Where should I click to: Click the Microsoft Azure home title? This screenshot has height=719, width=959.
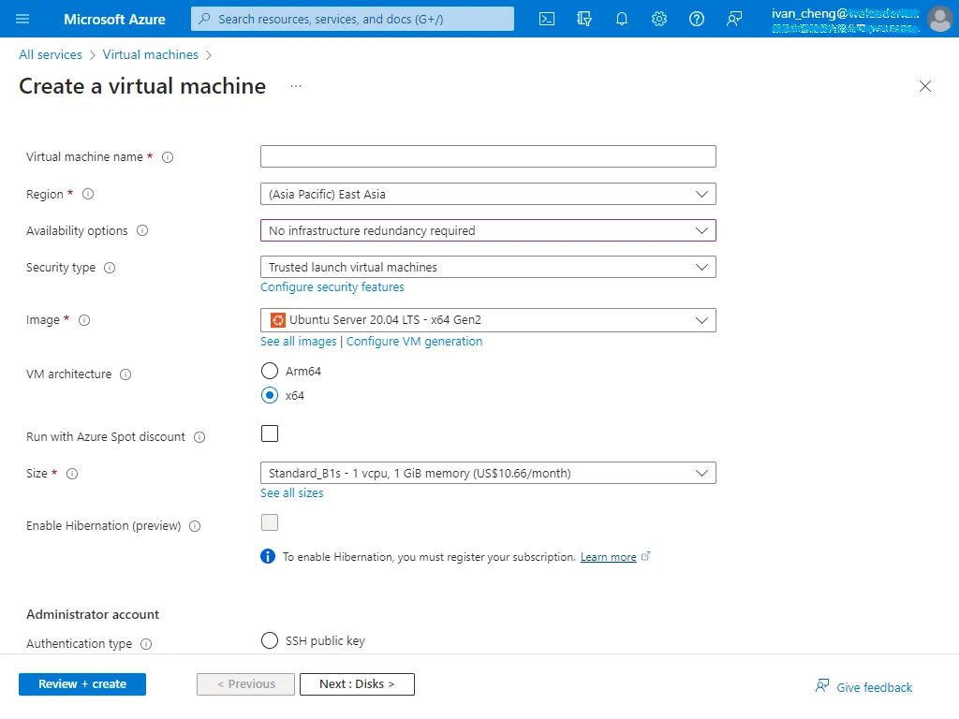114,19
